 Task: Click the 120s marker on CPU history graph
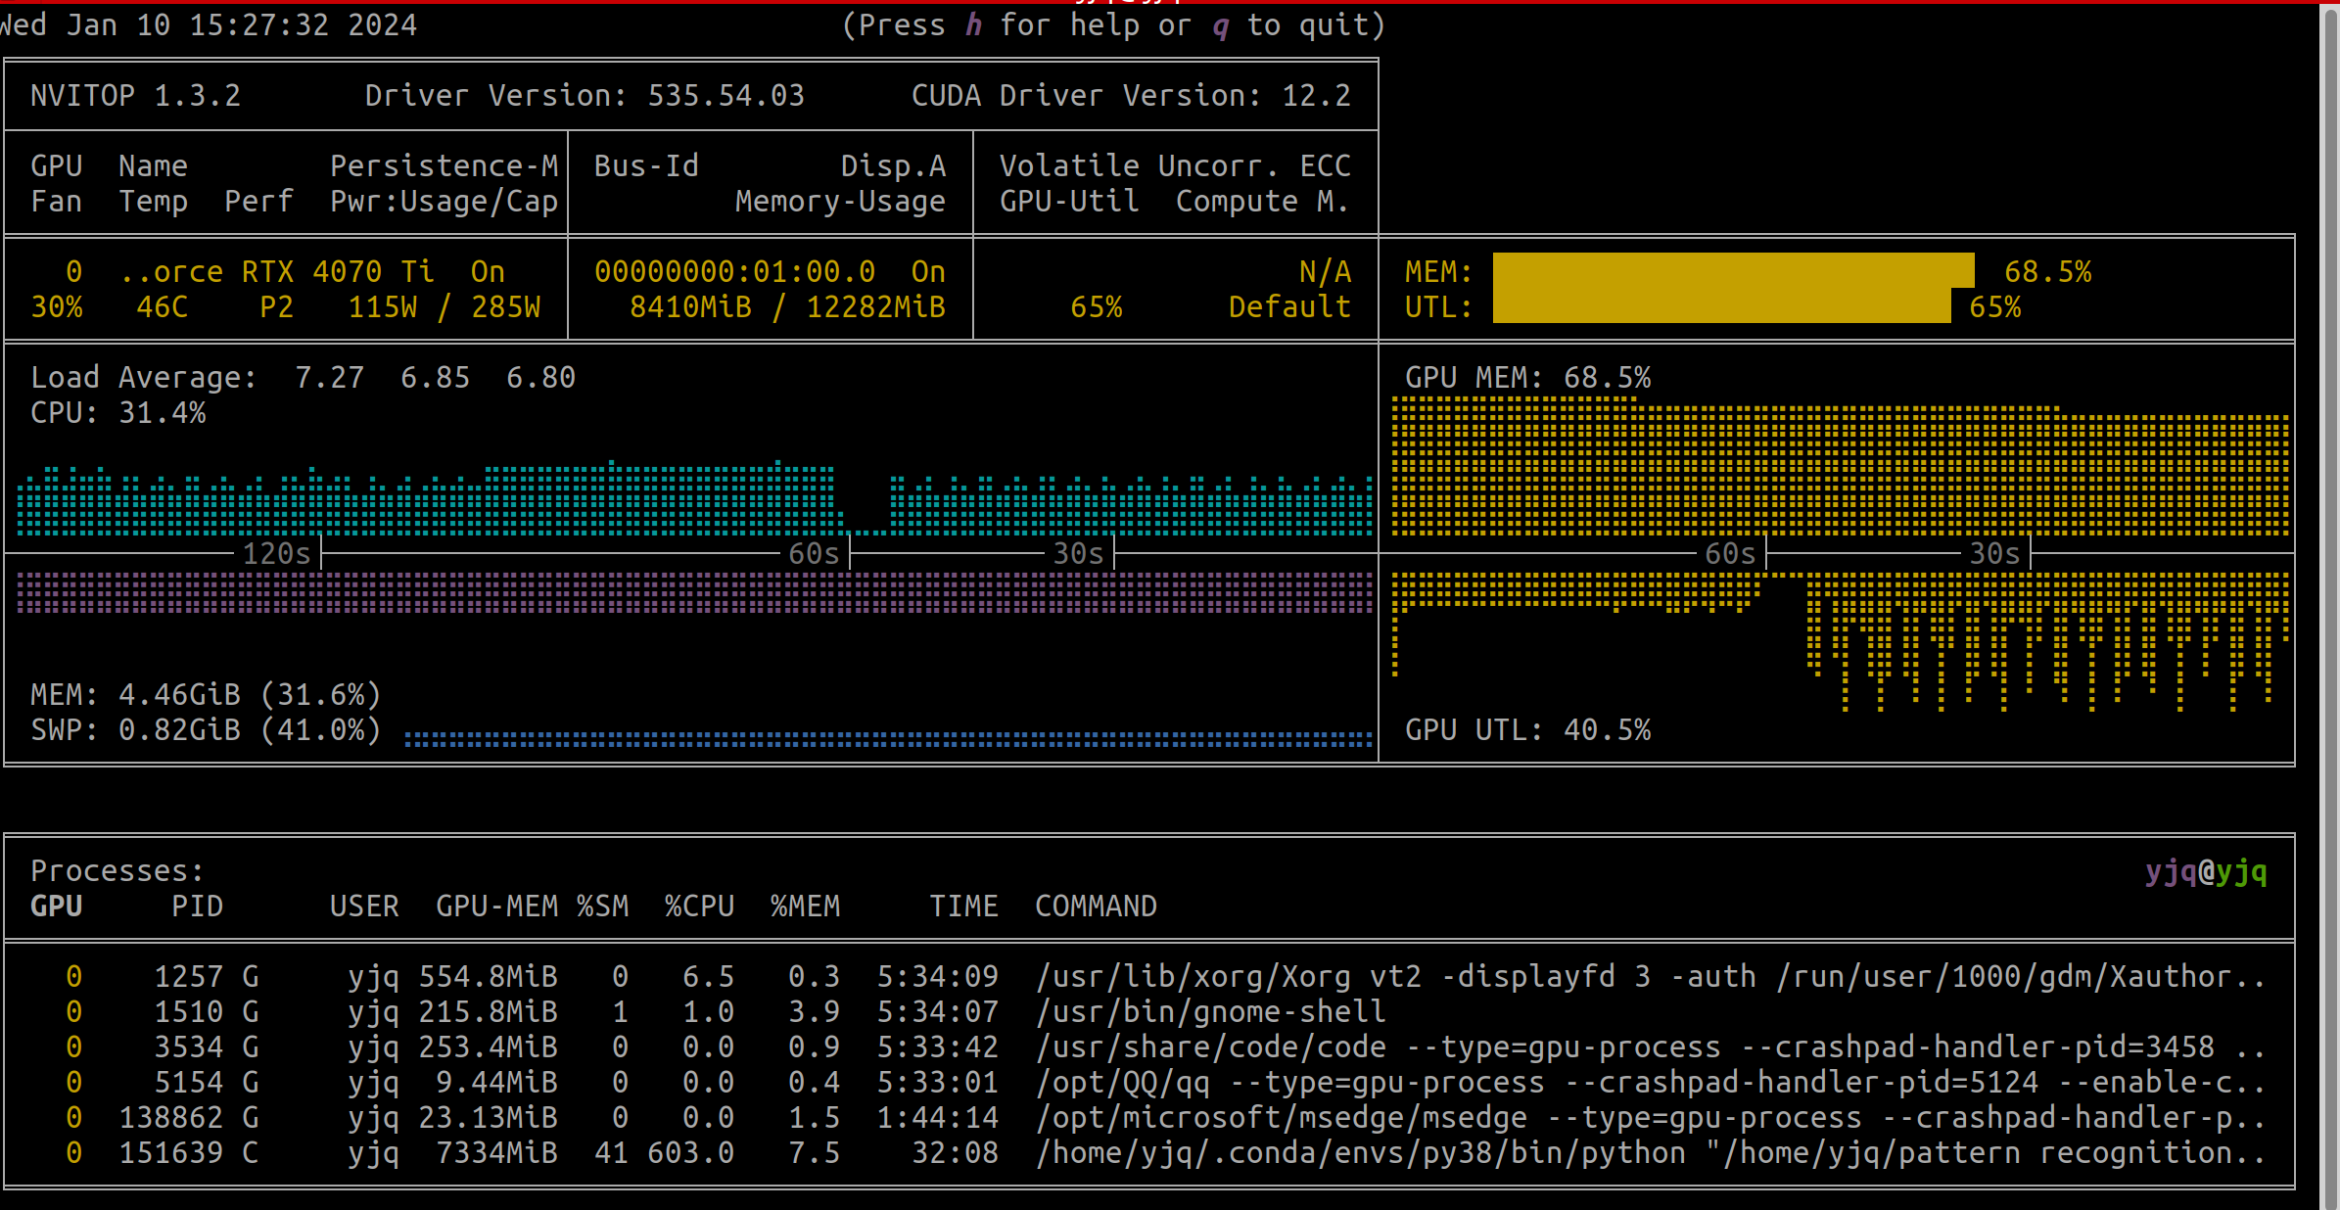[x=276, y=553]
